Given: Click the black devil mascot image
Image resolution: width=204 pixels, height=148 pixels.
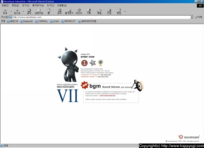Looking at the screenshot, I should click(69, 65).
